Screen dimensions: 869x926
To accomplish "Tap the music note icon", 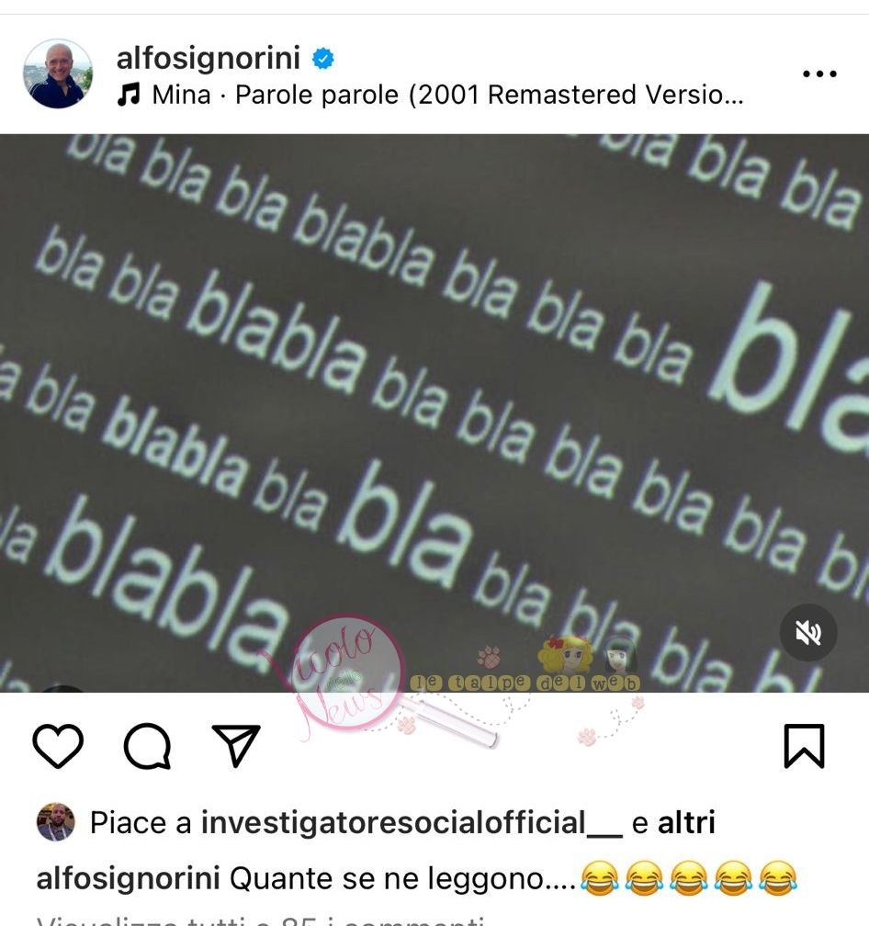I will click(129, 95).
